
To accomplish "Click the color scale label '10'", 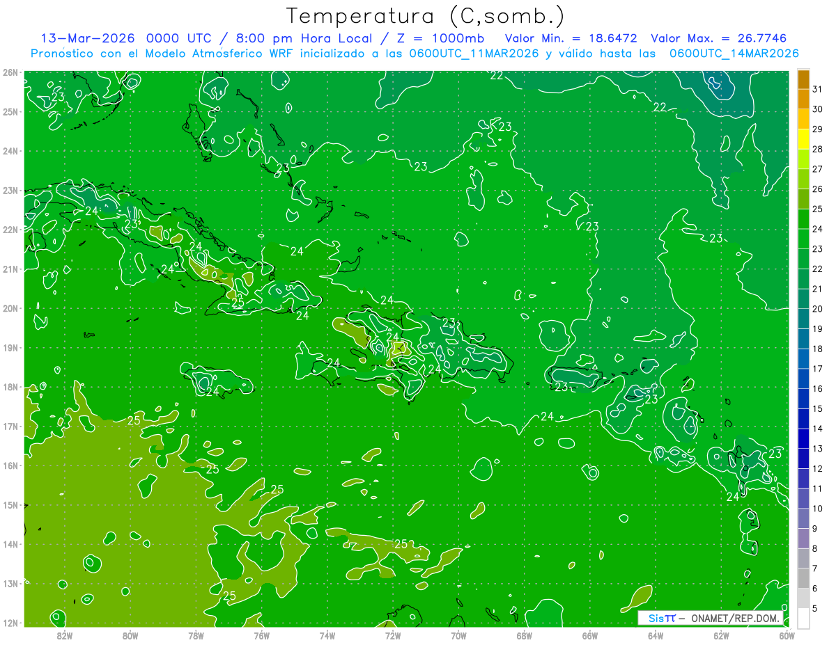I will (818, 509).
